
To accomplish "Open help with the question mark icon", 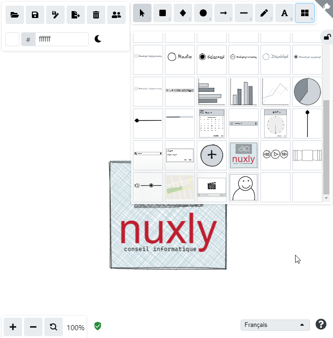I will click(x=321, y=325).
